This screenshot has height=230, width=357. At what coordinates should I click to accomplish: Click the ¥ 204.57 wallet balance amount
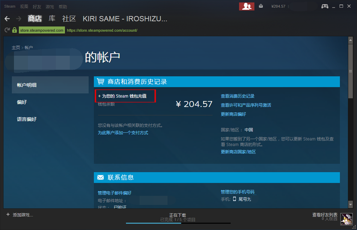tap(194, 104)
